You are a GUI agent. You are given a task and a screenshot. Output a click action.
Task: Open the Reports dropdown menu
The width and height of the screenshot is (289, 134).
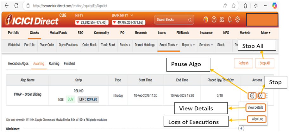tap(188, 45)
